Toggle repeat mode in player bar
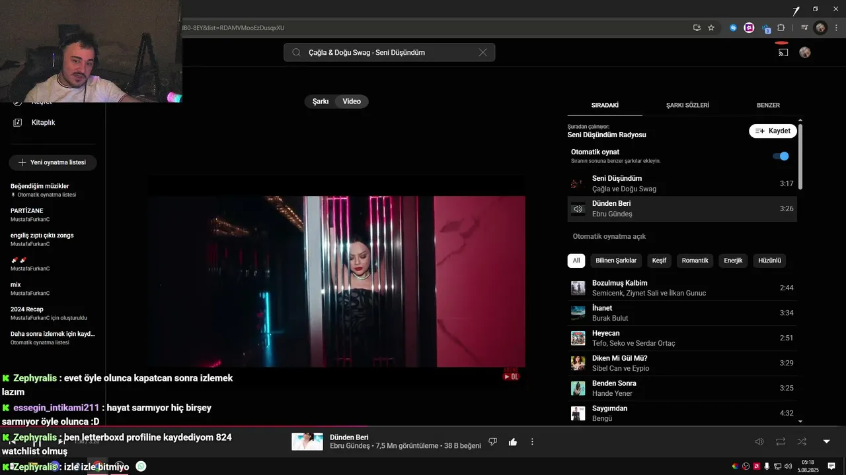 click(x=781, y=441)
